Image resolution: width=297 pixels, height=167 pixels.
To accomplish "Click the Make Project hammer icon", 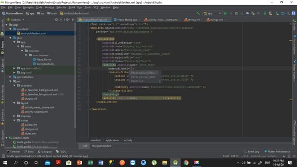I will click(x=198, y=13).
